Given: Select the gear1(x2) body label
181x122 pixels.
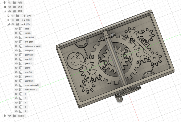Looking at the screenshot, I should [x=29, y=55].
